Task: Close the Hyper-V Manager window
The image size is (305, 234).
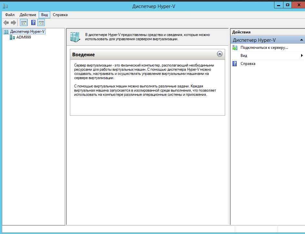Action: click(299, 5)
